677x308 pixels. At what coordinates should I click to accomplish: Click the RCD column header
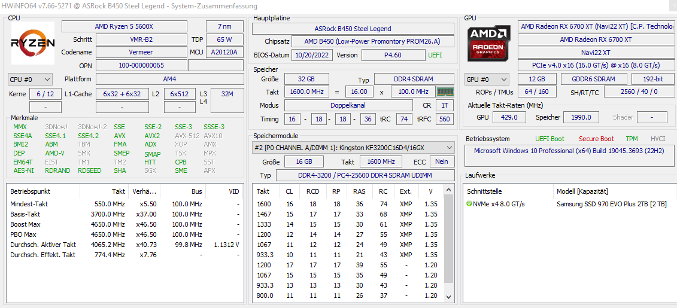click(x=312, y=191)
